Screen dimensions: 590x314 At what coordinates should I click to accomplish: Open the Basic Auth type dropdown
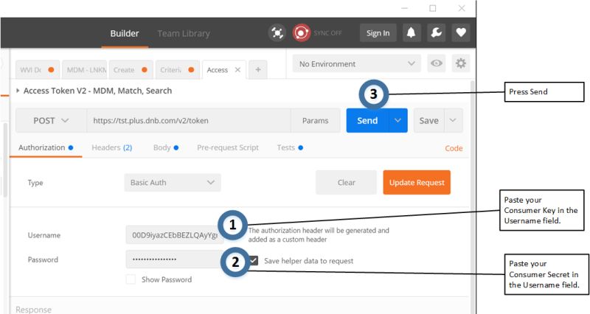tap(173, 182)
